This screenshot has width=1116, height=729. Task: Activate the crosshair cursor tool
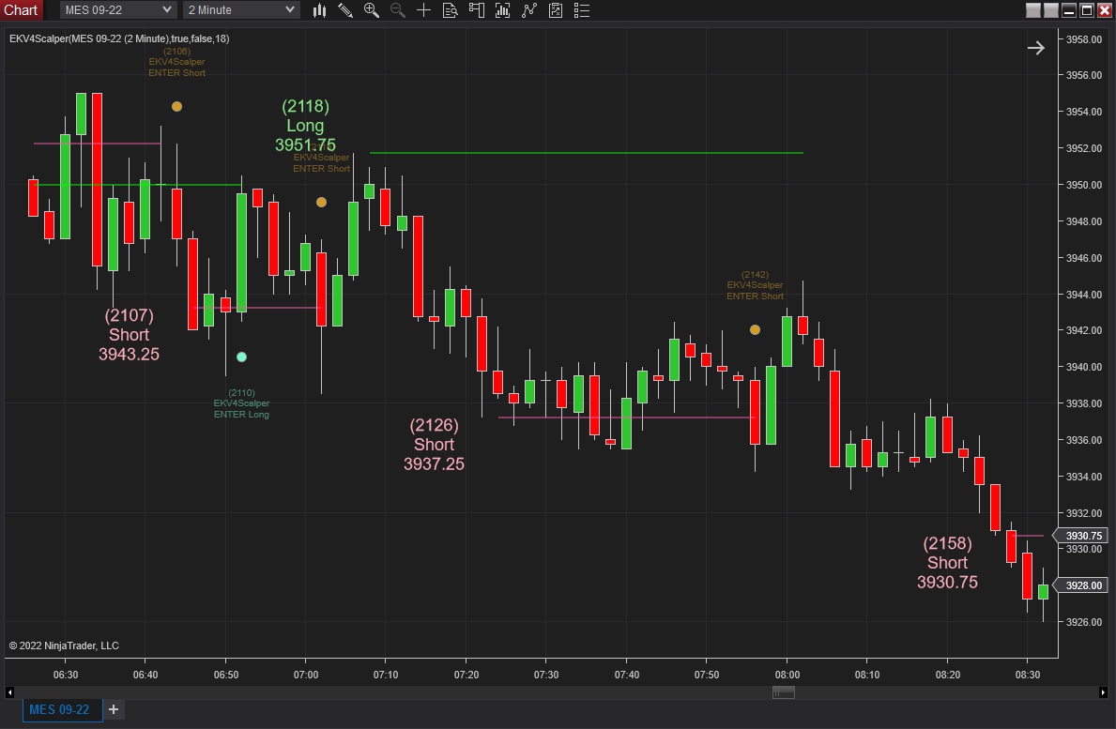coord(423,10)
